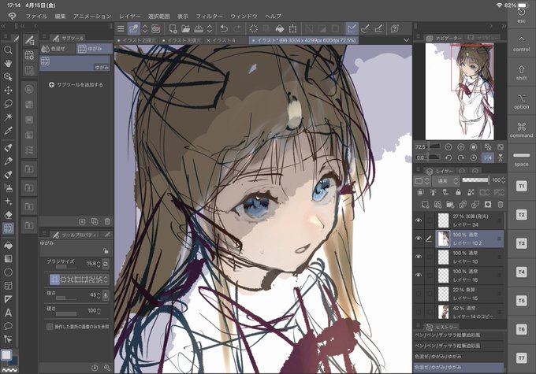Toggle flip horizontal in Navigator
The height and width of the screenshot is (374, 536).
click(488, 157)
